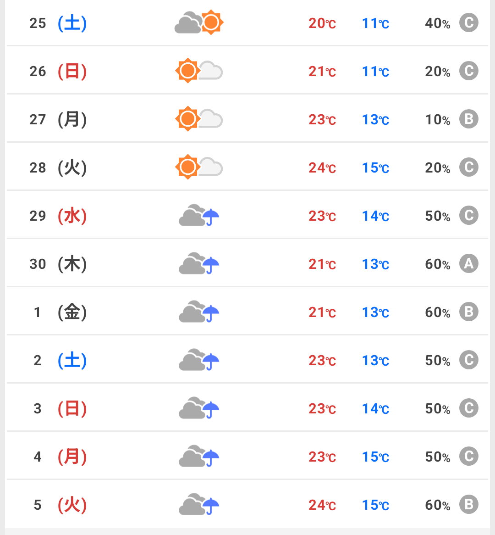Select the date 28 (火) row label
This screenshot has height=535, width=495.
point(58,167)
